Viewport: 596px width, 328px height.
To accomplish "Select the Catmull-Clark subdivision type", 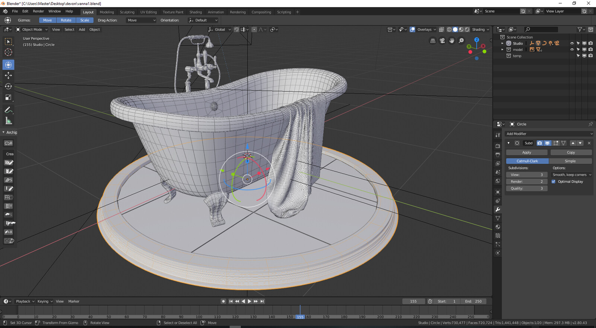I will click(527, 161).
